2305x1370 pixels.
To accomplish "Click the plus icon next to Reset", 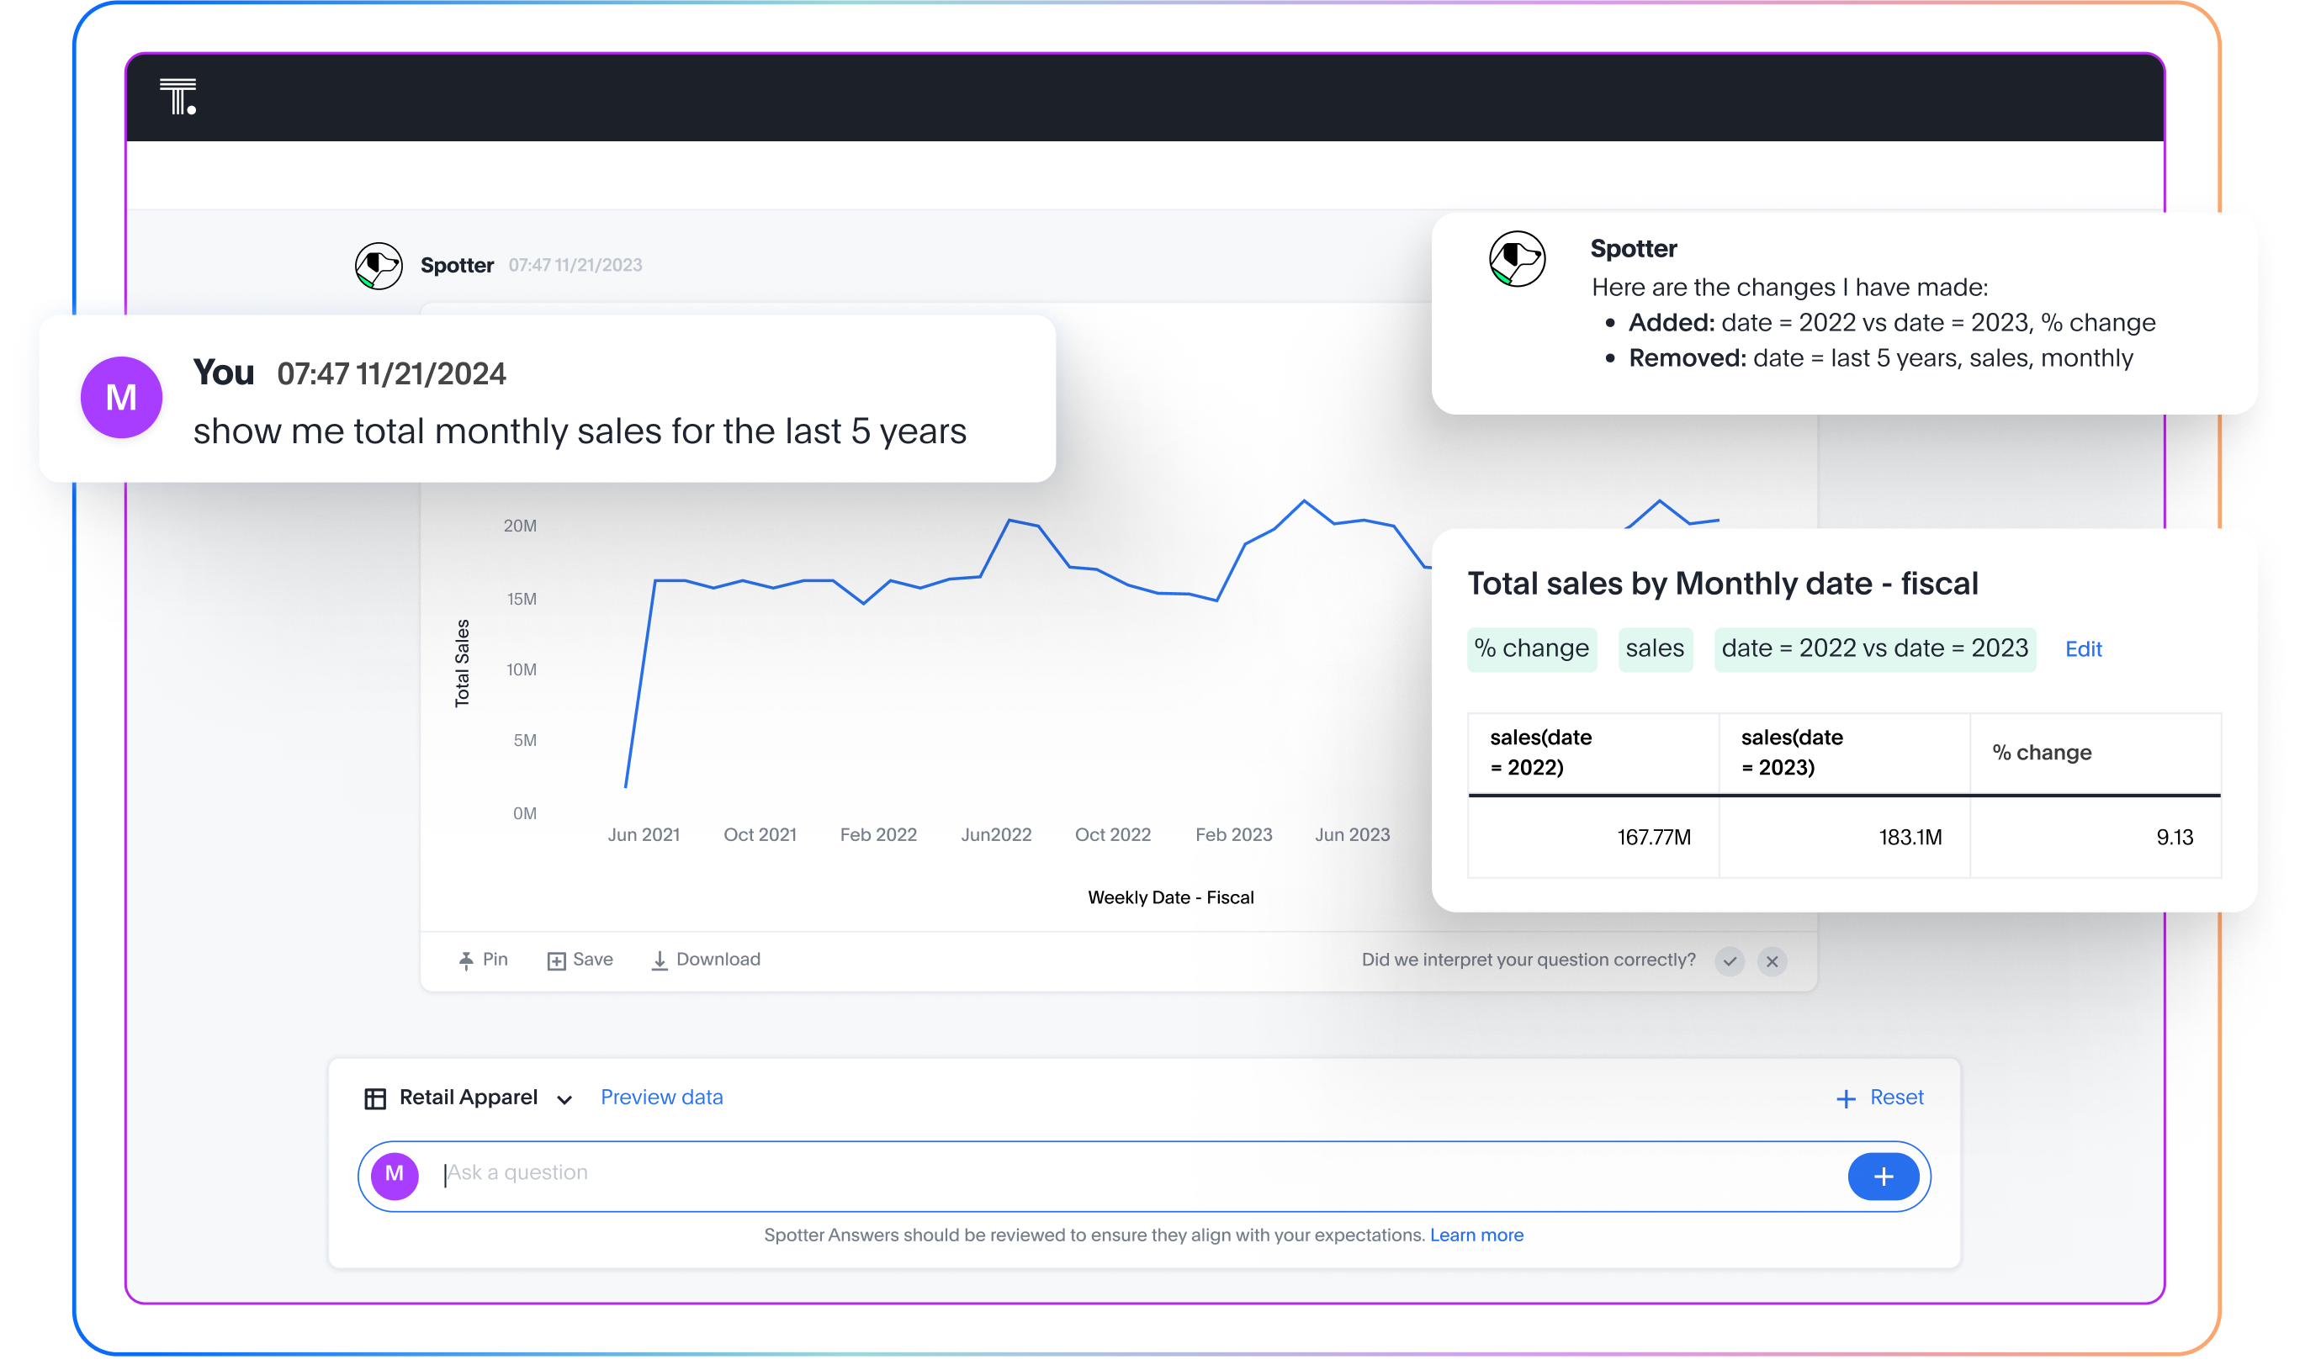I will [x=1846, y=1098].
